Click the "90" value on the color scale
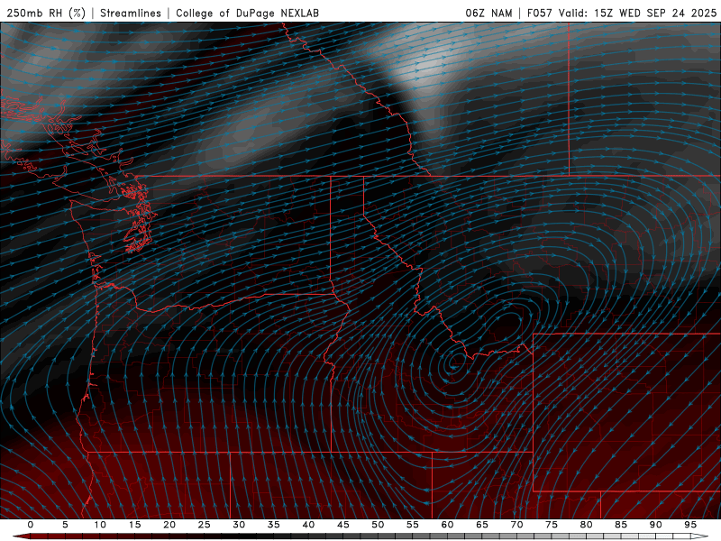This screenshot has height=541, width=721. [655, 525]
